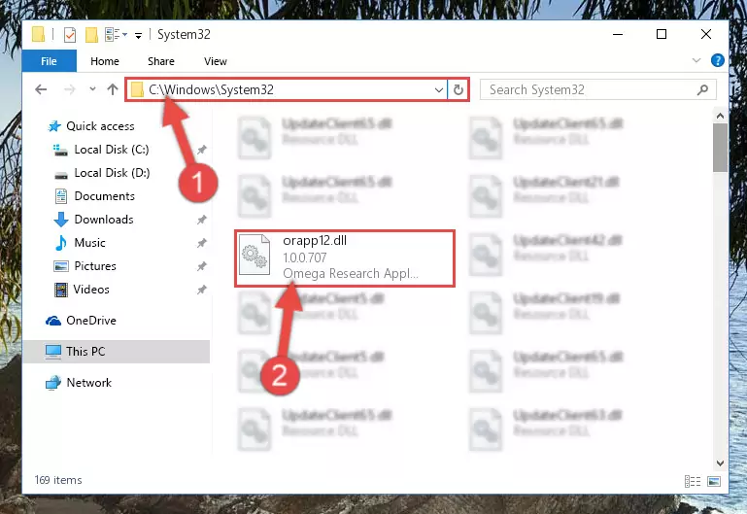747x514 pixels.
Task: Click the Back navigation arrow
Action: tap(41, 89)
